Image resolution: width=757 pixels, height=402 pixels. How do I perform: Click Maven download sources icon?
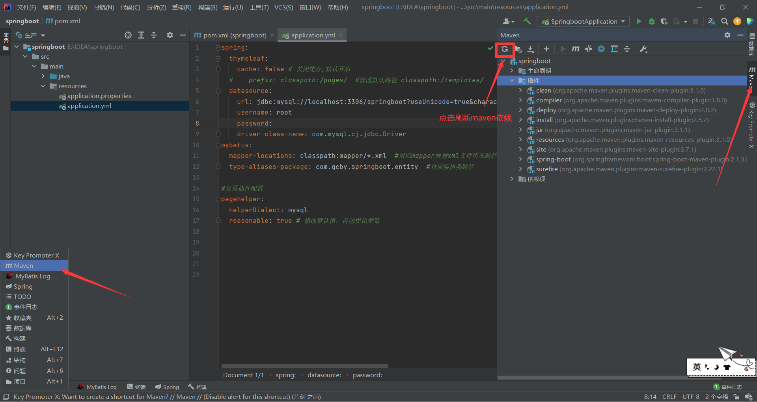point(531,49)
